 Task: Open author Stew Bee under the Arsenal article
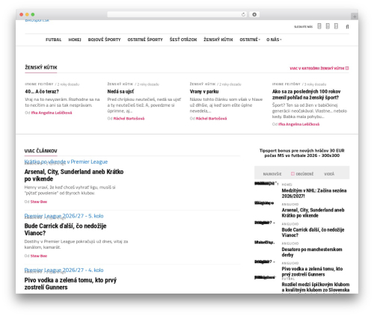(x=39, y=202)
